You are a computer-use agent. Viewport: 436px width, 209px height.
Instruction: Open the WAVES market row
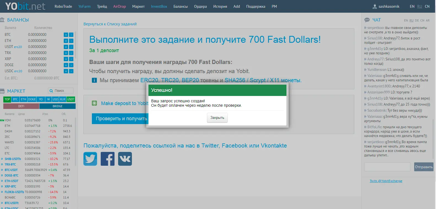(38, 142)
